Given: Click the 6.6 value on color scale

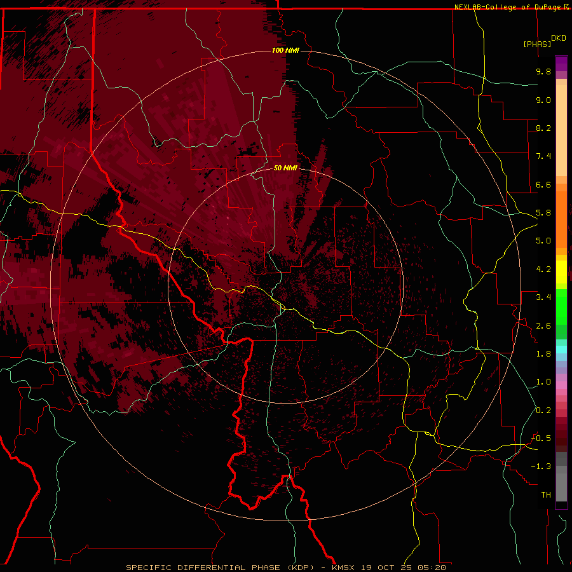Looking at the screenshot, I should (543, 184).
